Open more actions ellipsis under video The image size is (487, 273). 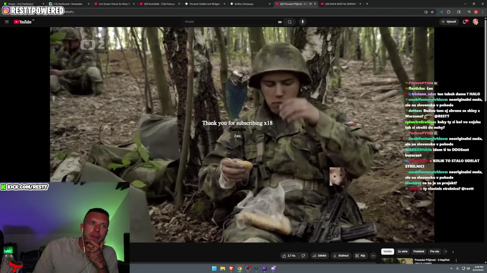click(373, 256)
